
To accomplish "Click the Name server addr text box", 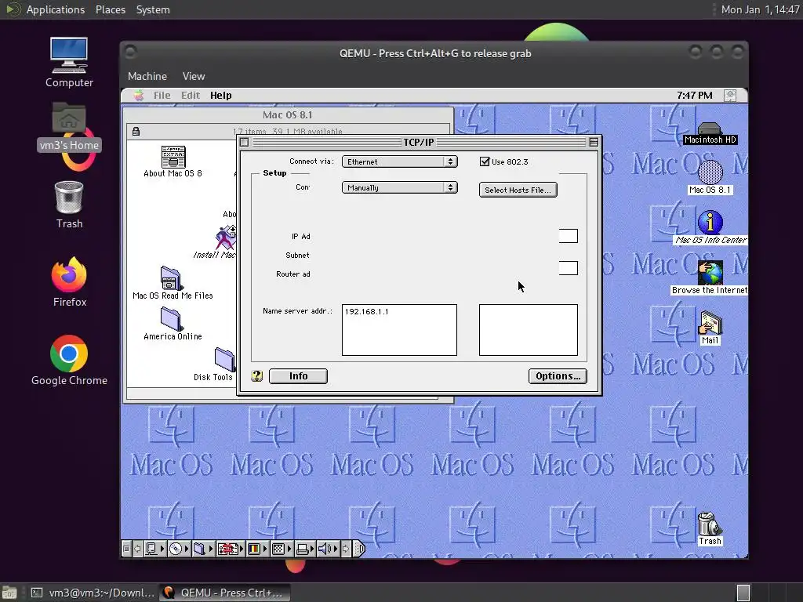I will pyautogui.click(x=399, y=330).
